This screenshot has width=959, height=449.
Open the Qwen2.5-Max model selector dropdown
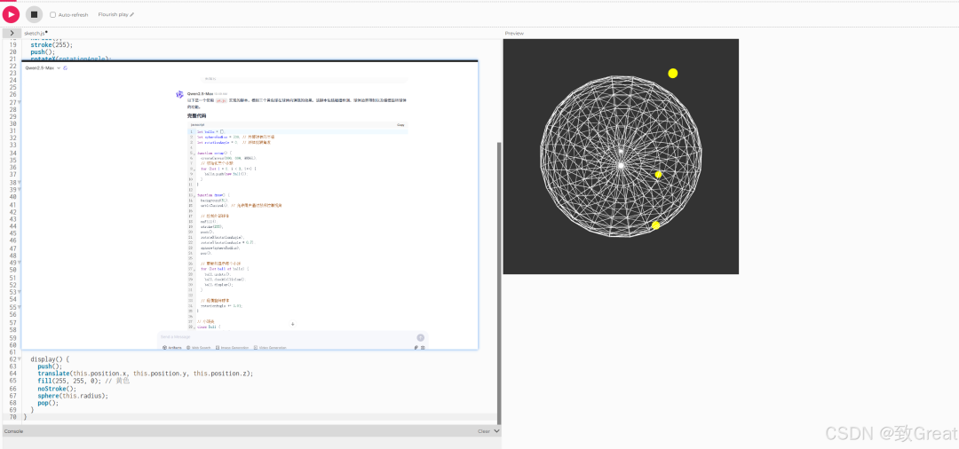pyautogui.click(x=43, y=67)
